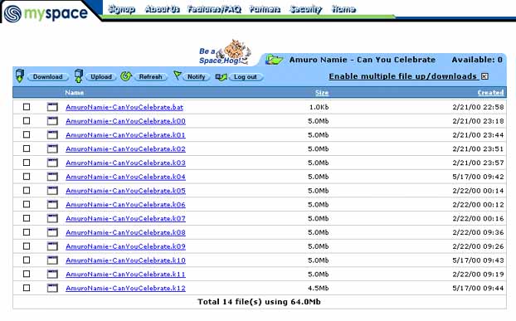Viewport: 516px width, 321px height.
Task: Click file icon of the .k09 file
Action: point(52,246)
